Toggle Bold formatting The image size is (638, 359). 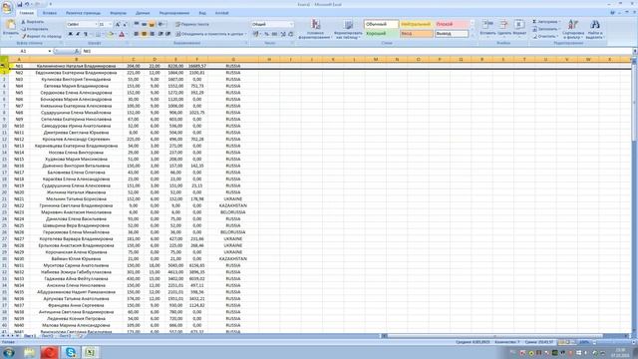(70, 34)
